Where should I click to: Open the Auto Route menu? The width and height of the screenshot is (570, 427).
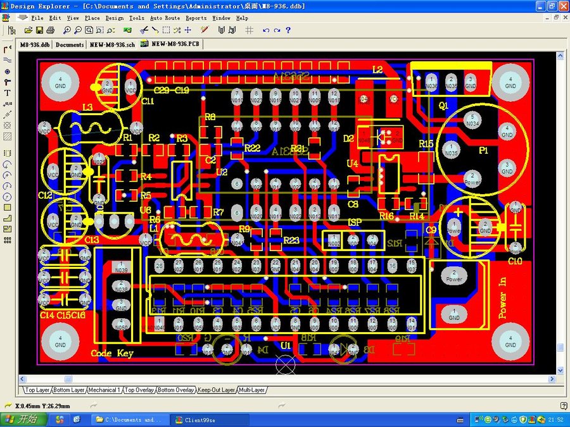point(164,18)
